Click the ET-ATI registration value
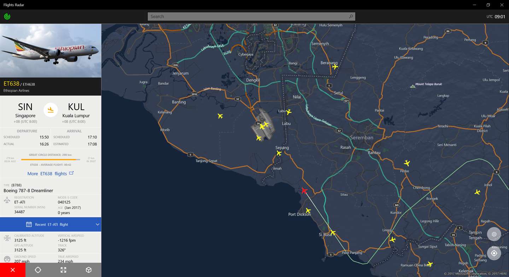This screenshot has width=509, height=277. coord(20,202)
